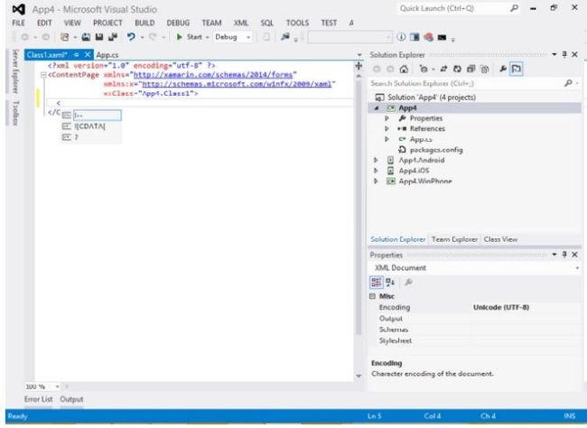Open the BUILD menu
This screenshot has height=428, width=587.
[144, 23]
